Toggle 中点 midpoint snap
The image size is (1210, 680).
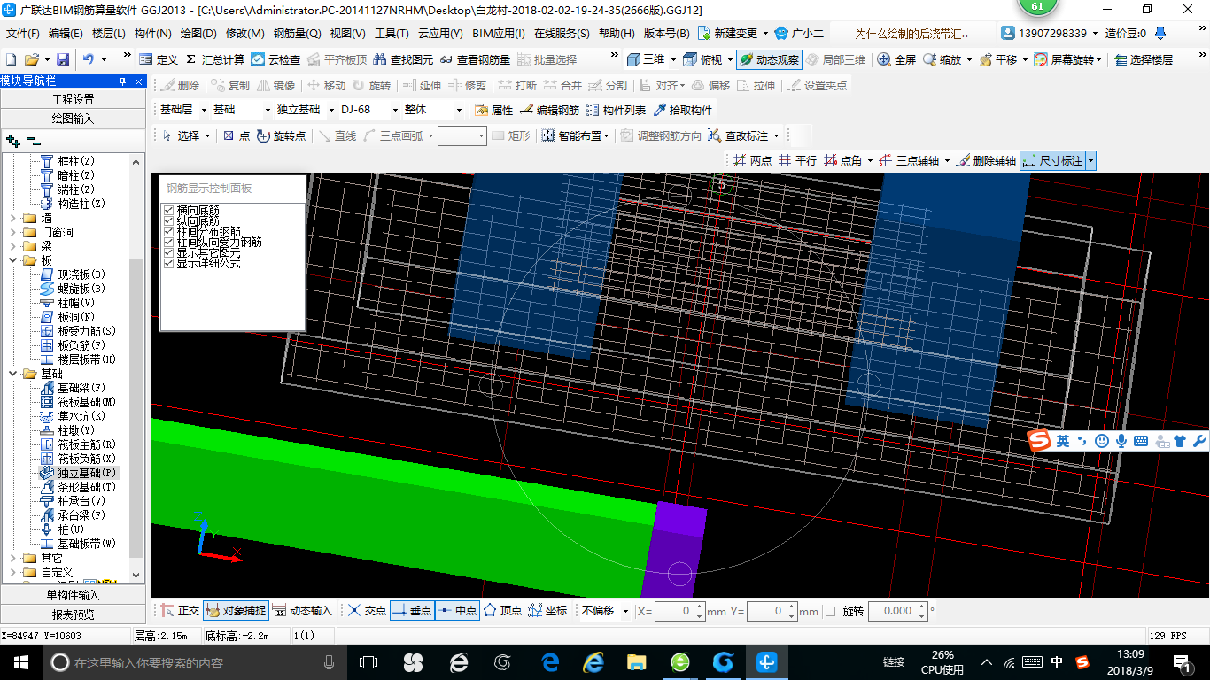(x=457, y=610)
